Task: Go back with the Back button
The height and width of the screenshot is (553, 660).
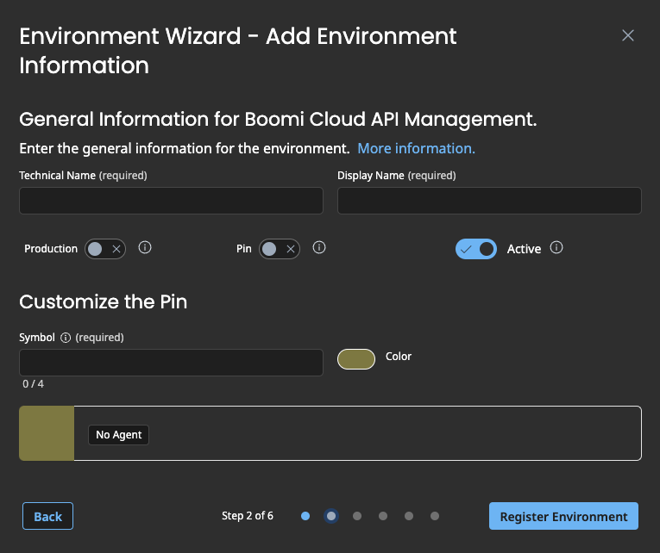Action: point(47,516)
